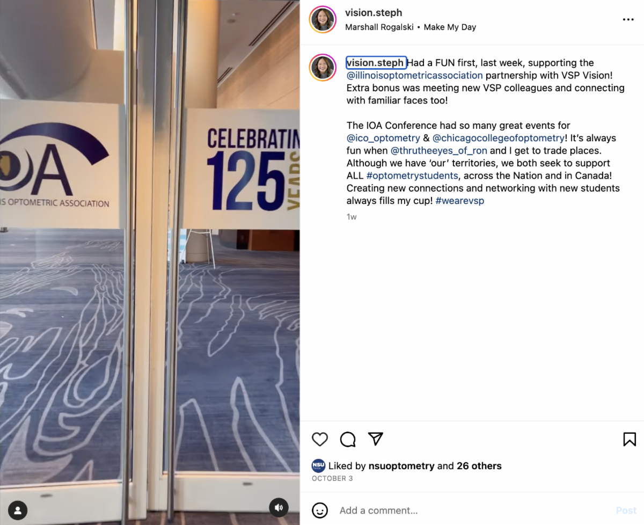The width and height of the screenshot is (644, 525).
Task: Browse the #optometrystudents hashtag
Action: [x=412, y=176]
